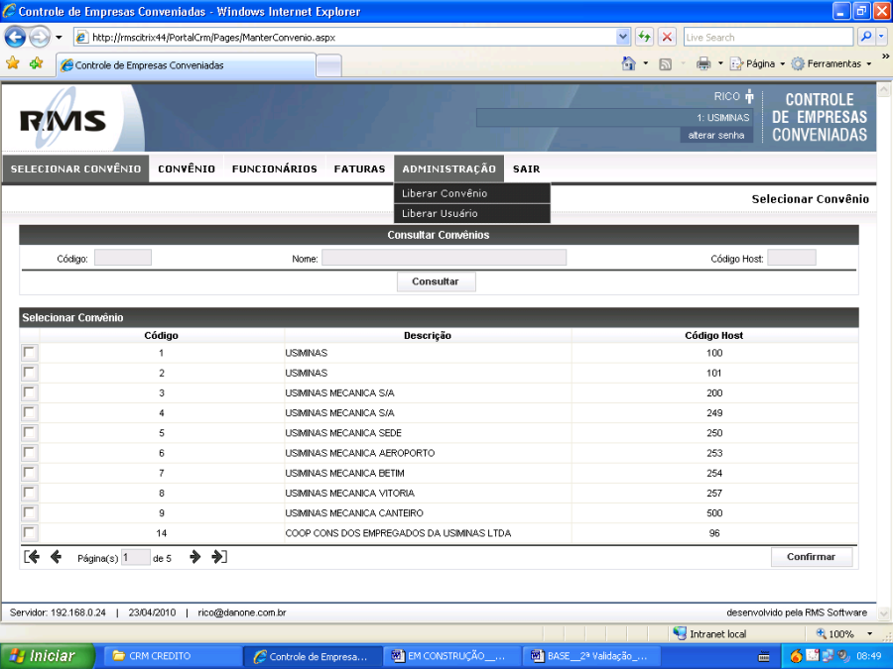Select USIMINAS MECANICA SEDE checkbox
893x669 pixels.
[x=30, y=433]
